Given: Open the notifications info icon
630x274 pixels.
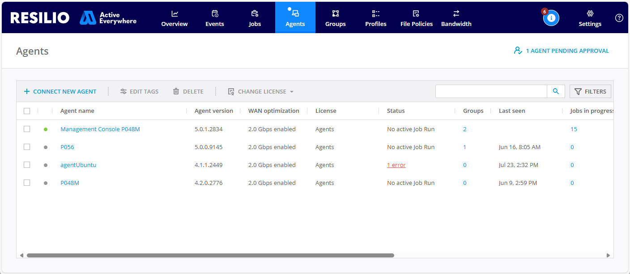Looking at the screenshot, I should (551, 18).
